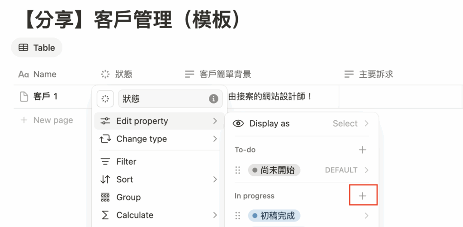
Task: Grab the drag handle beside 初稿完成
Action: click(238, 216)
